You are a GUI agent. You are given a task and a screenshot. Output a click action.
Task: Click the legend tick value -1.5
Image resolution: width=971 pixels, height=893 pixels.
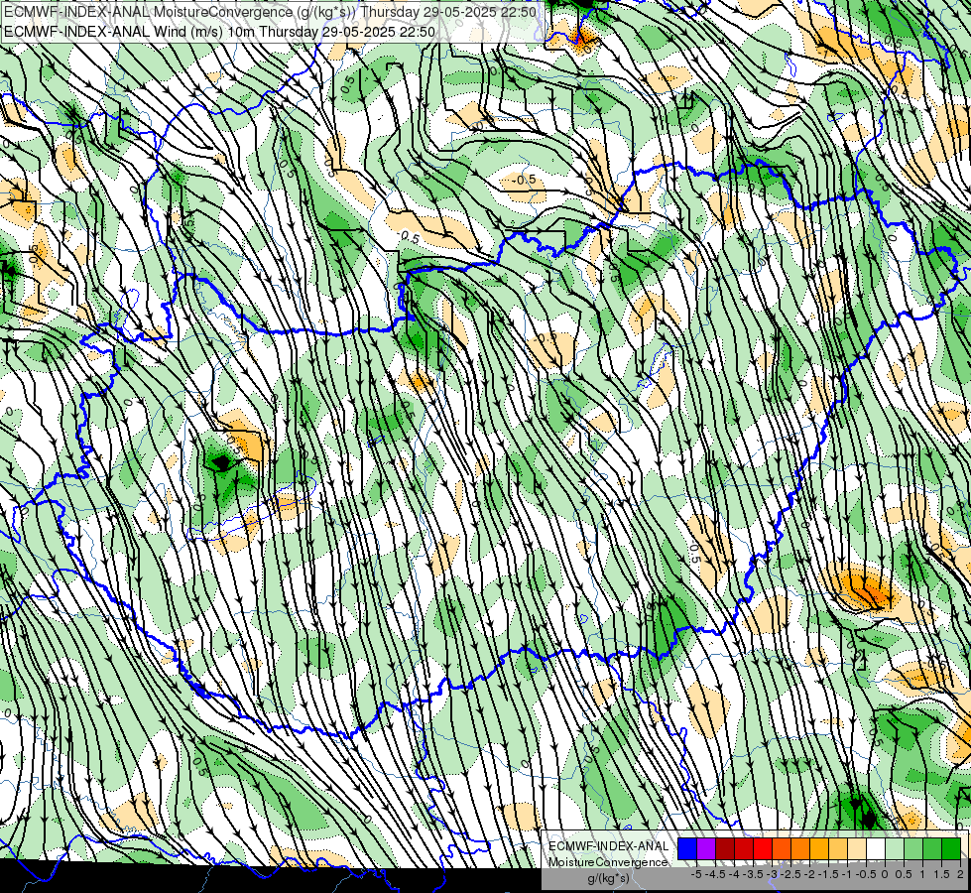[829, 874]
